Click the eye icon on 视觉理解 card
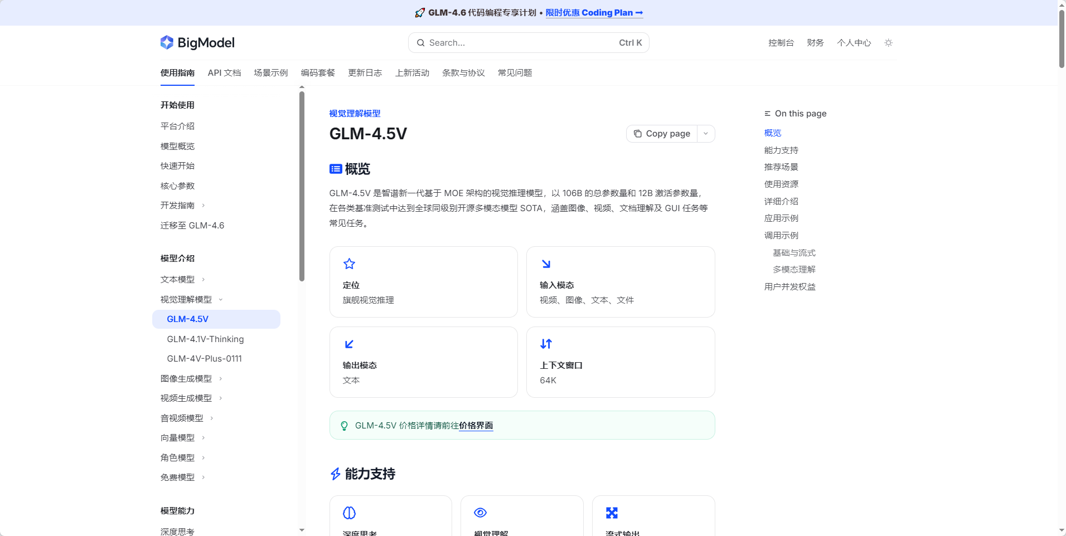The width and height of the screenshot is (1066, 536). point(480,513)
